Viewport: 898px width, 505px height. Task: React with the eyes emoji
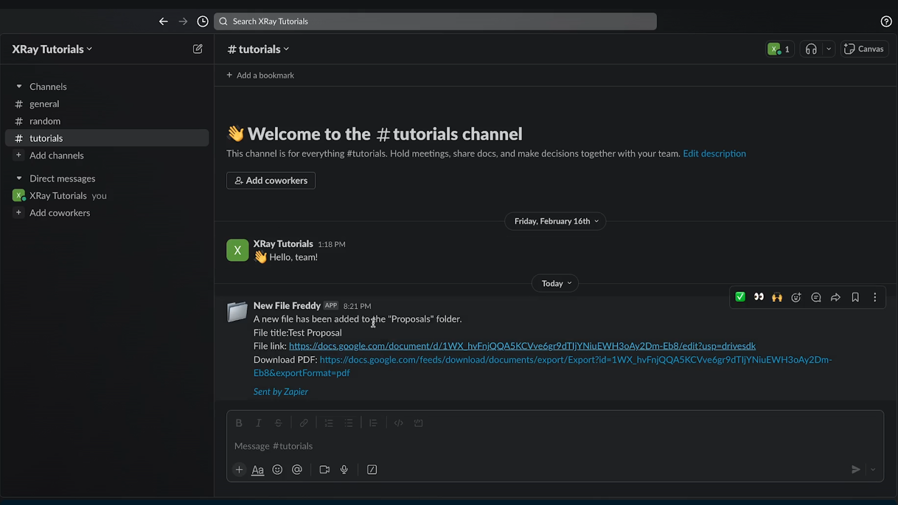759,297
